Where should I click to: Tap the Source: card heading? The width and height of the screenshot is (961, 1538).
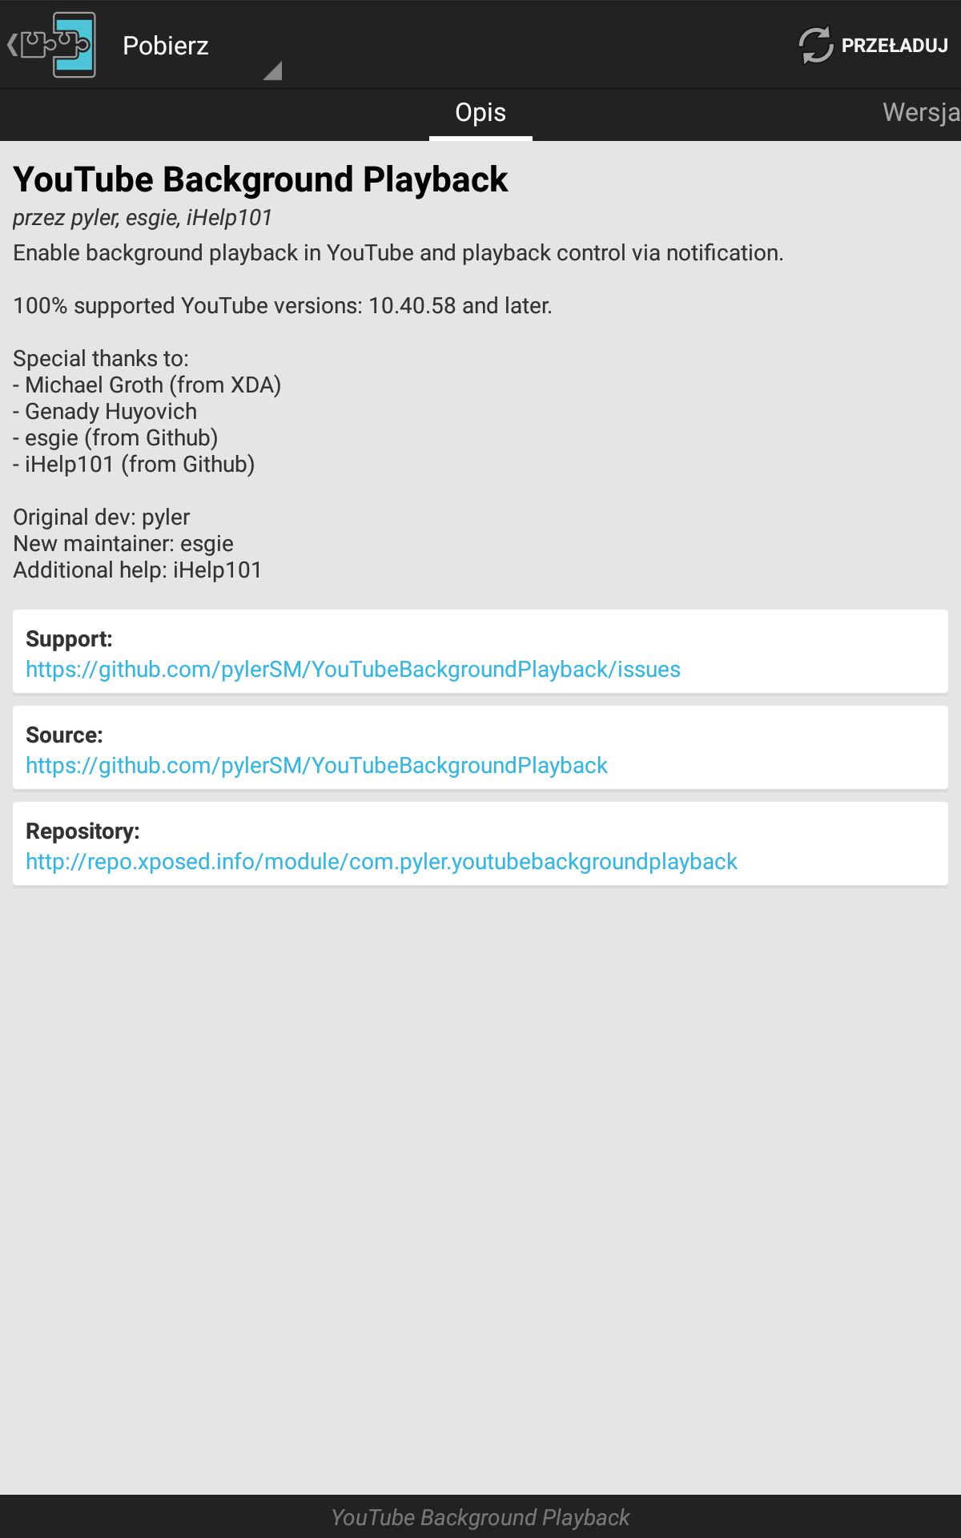coord(64,735)
